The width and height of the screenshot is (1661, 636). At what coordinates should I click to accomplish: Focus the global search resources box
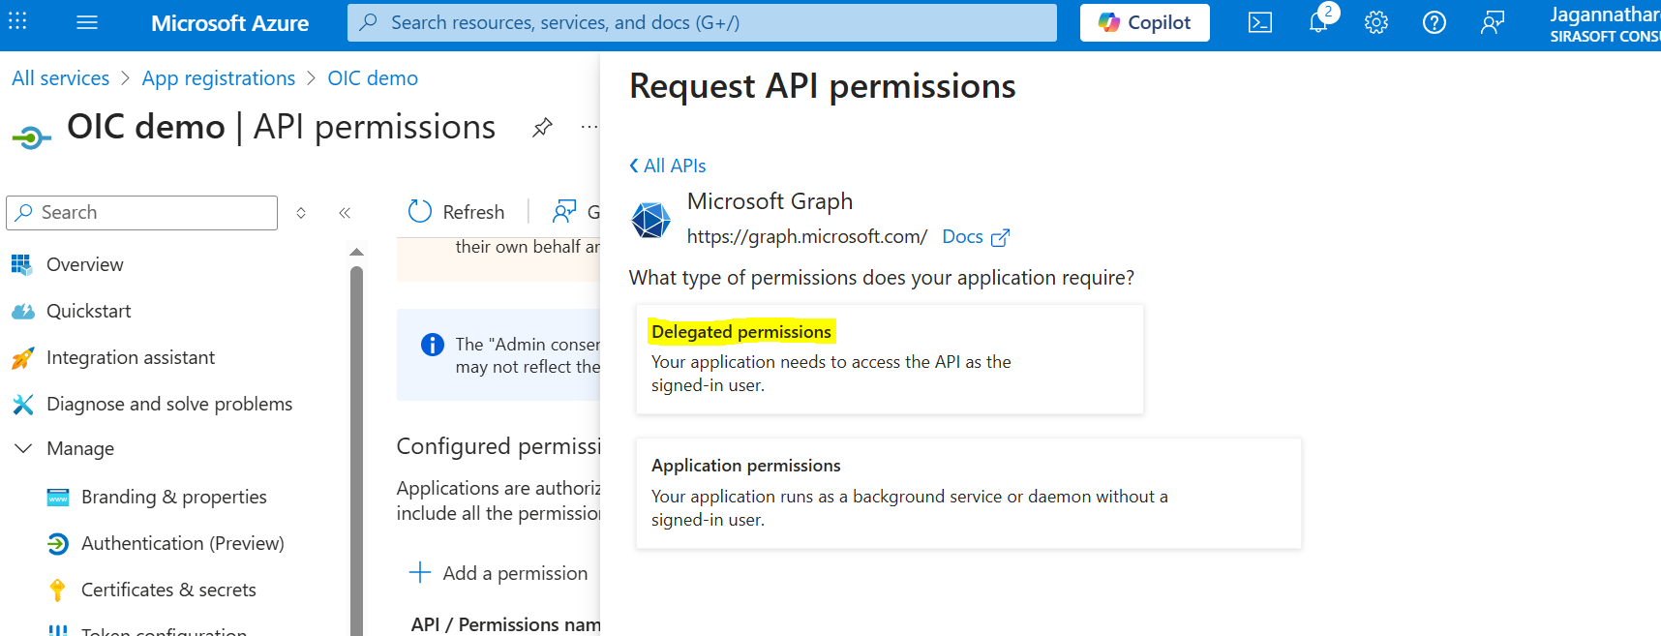point(702,22)
